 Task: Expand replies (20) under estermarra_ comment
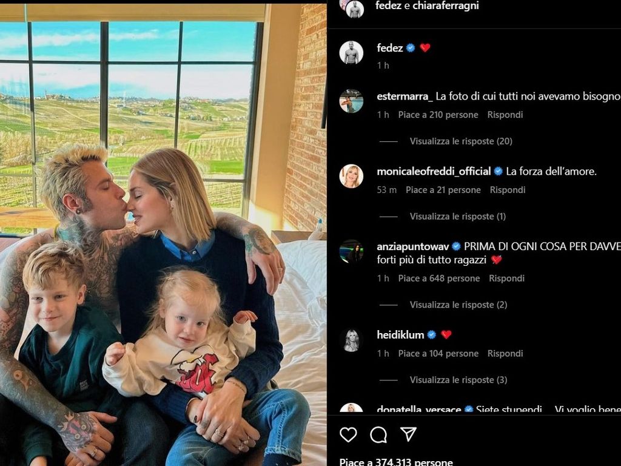coord(461,141)
